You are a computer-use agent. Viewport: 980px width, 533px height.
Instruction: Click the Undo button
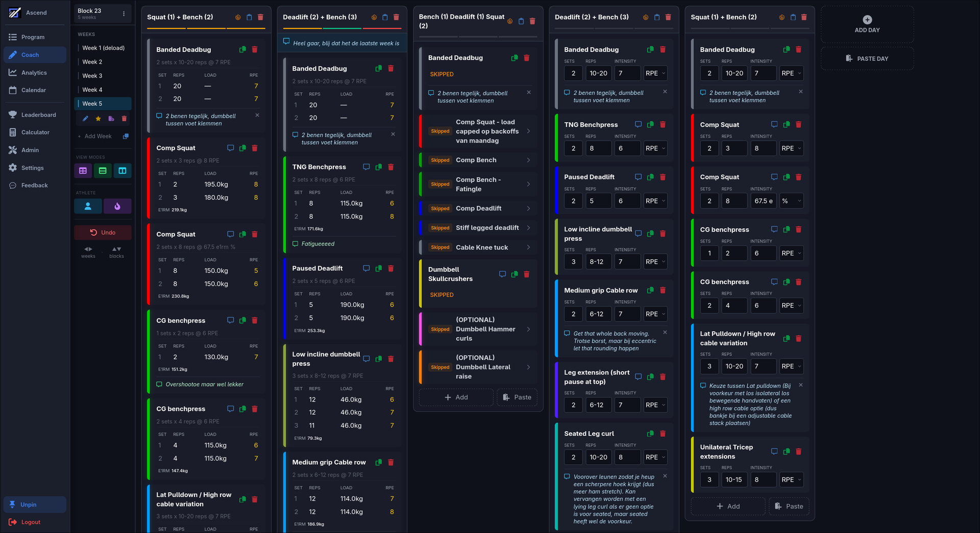pos(103,232)
